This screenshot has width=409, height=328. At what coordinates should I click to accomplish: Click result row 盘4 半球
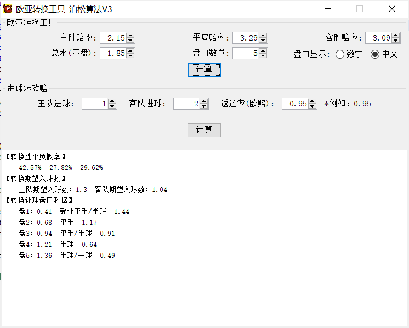(58, 244)
